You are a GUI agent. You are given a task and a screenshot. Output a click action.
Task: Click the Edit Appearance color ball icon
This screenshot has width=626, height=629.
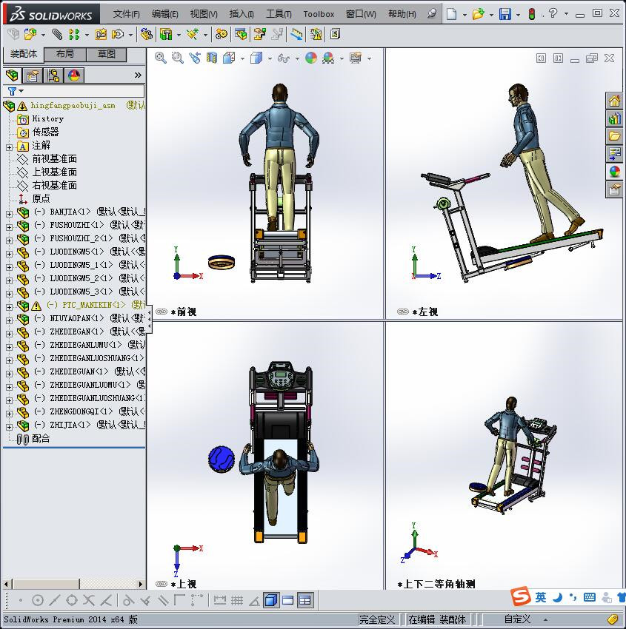tap(311, 58)
